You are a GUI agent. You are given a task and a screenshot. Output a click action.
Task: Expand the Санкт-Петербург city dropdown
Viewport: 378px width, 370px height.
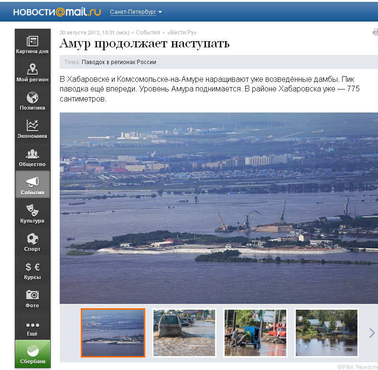(x=136, y=12)
